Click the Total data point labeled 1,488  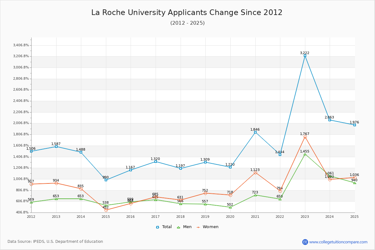pos(81,152)
